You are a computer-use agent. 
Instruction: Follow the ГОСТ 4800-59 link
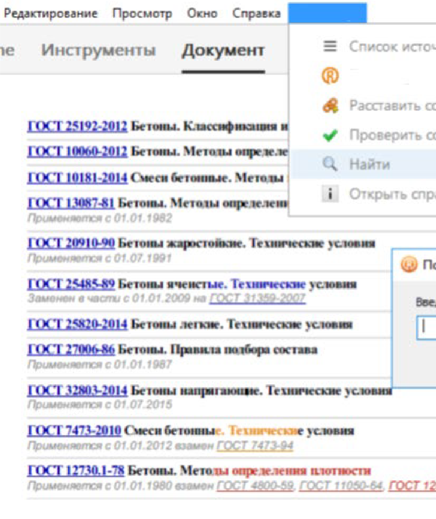click(255, 486)
